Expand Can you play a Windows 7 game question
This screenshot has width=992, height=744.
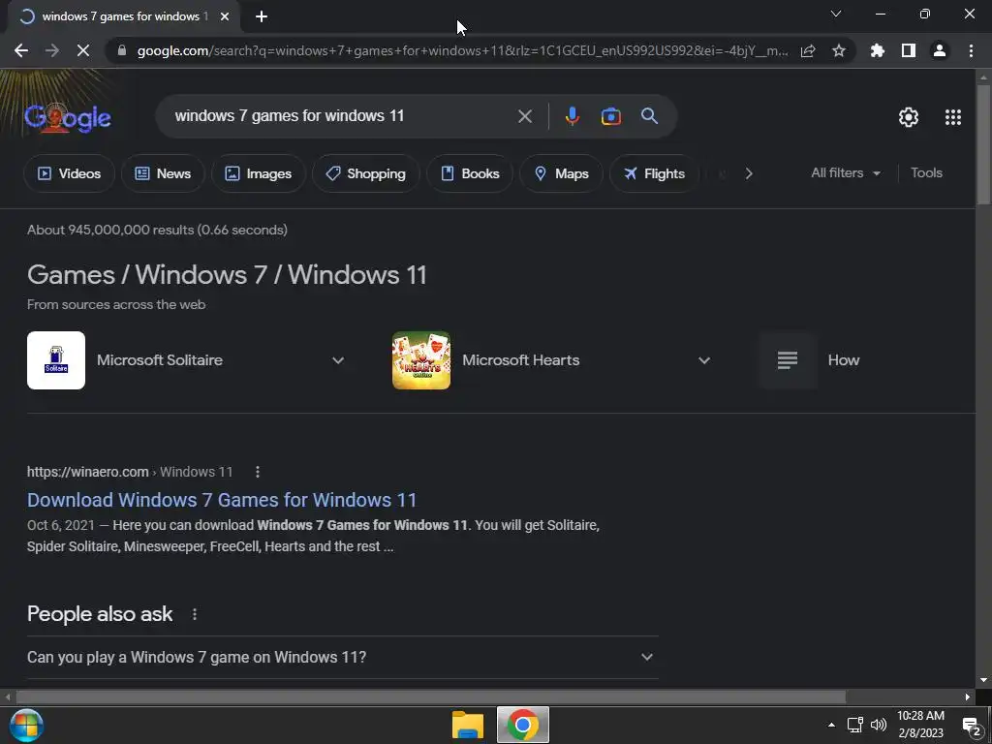(342, 658)
